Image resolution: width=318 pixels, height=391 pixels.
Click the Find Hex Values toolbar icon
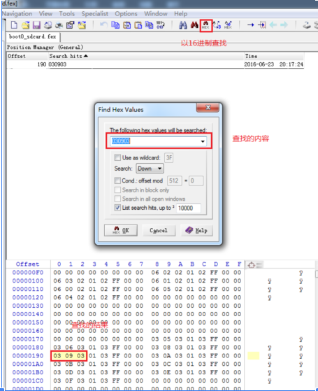pyautogui.click(x=206, y=25)
